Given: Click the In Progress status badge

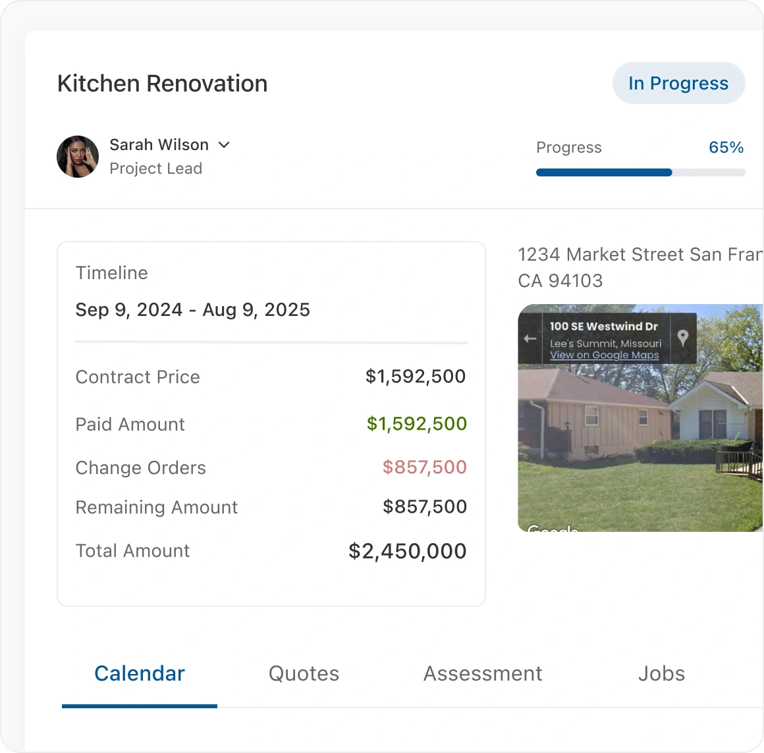Looking at the screenshot, I should (678, 83).
